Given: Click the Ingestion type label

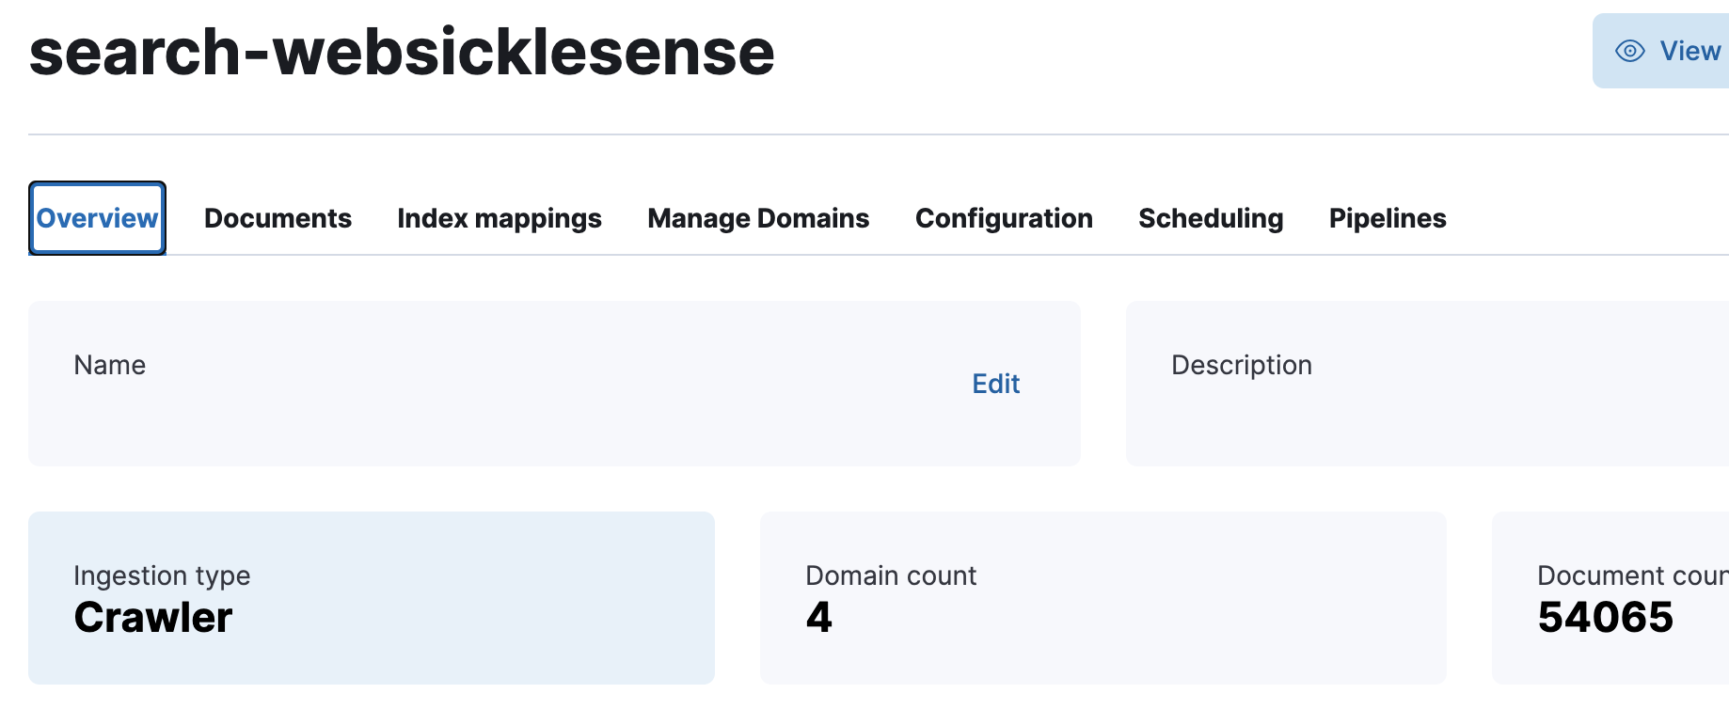Looking at the screenshot, I should (162, 575).
